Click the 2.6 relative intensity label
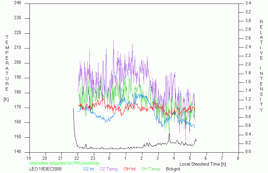Viewport: 268px width, 173px height. [x=248, y=38]
